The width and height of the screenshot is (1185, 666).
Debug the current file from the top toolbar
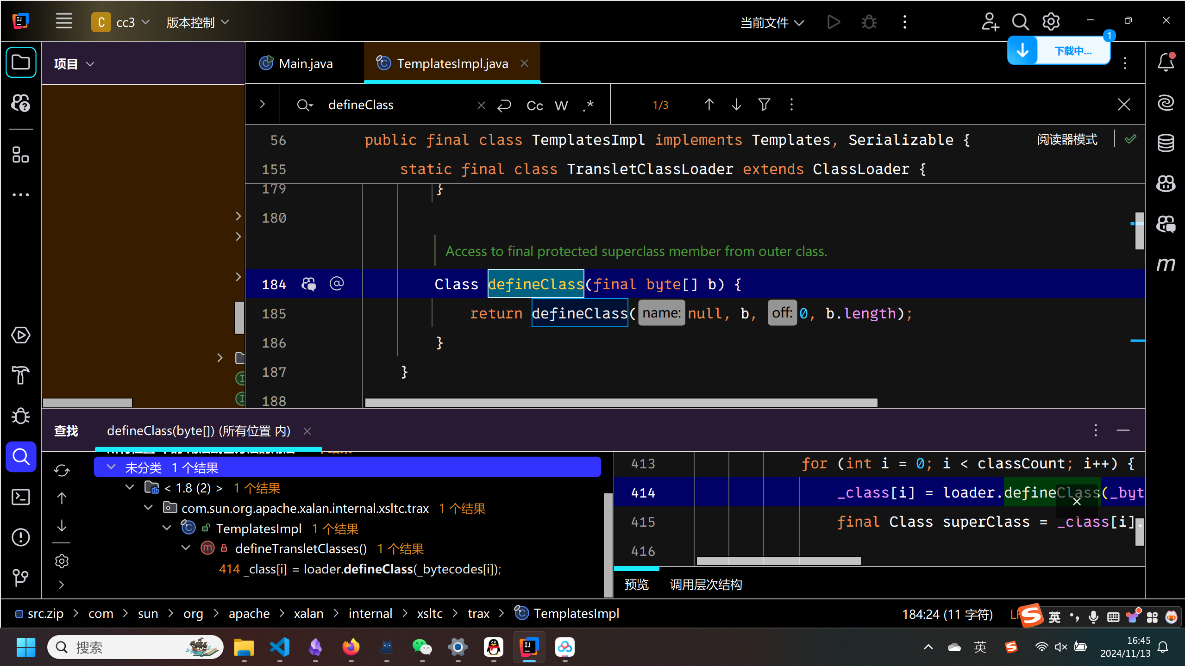pyautogui.click(x=869, y=22)
